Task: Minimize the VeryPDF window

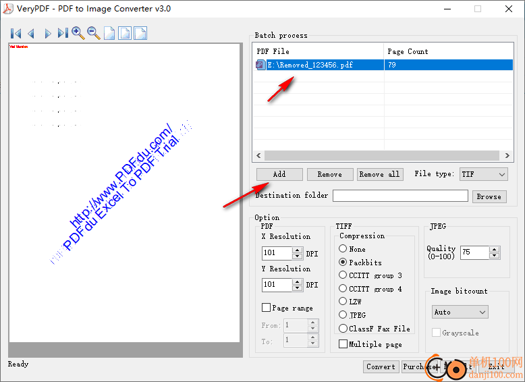Action: pyautogui.click(x=447, y=9)
